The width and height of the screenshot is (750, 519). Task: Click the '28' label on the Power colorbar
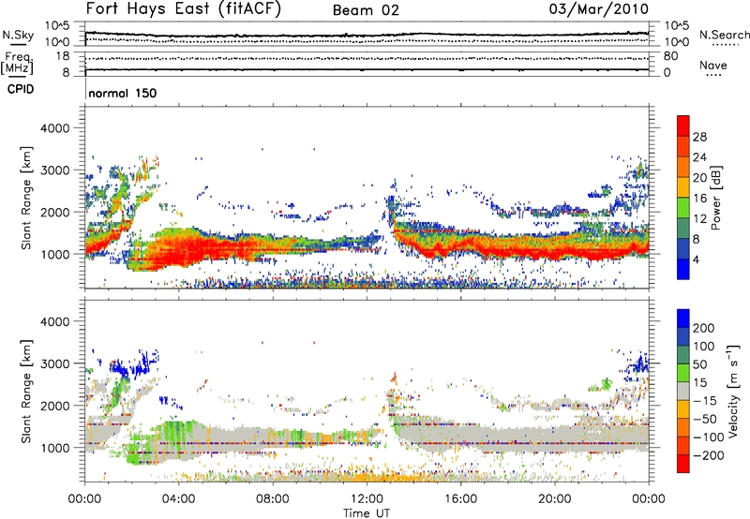699,137
